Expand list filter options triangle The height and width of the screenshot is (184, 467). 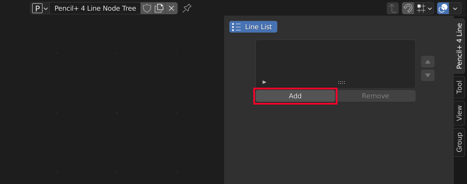click(264, 82)
